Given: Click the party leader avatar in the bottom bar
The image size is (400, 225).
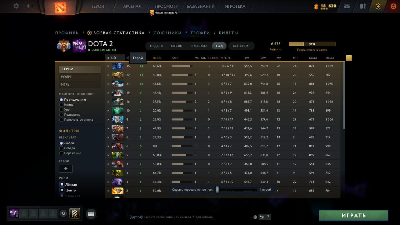Looking at the screenshot, I should (x=14, y=213).
